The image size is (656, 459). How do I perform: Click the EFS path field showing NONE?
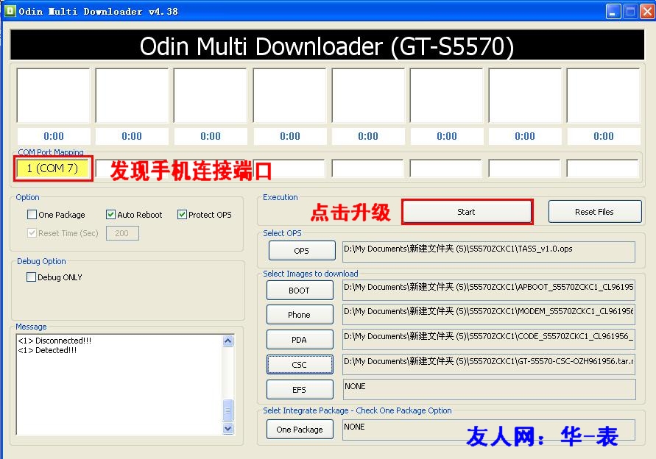[x=489, y=390]
